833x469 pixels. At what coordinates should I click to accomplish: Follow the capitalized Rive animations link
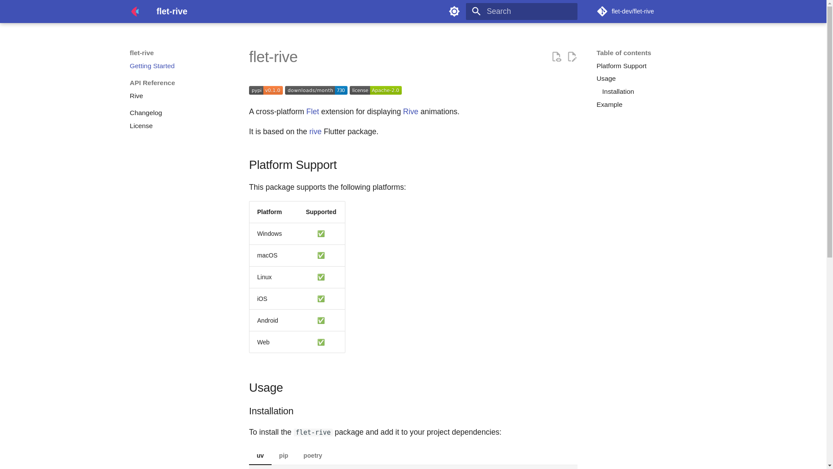pyautogui.click(x=410, y=112)
